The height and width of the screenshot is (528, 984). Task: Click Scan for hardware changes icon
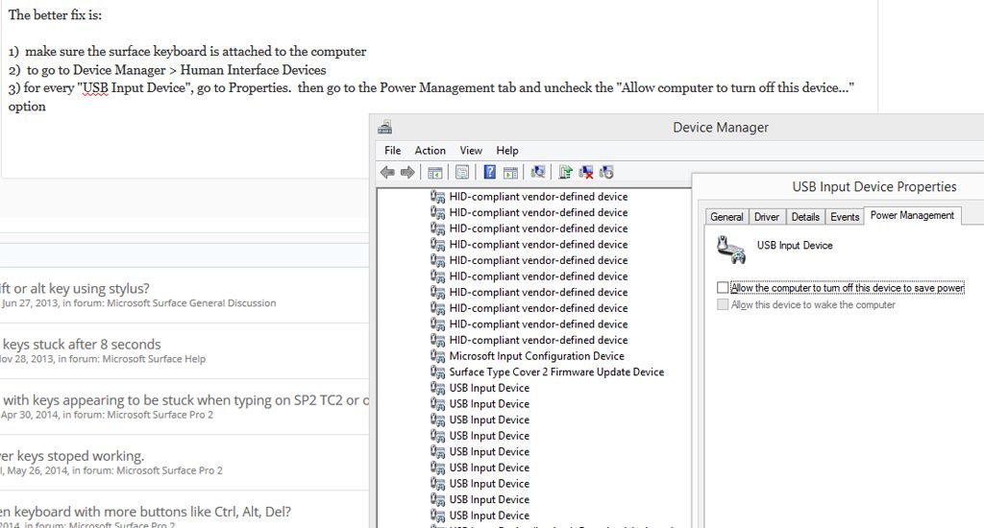[x=538, y=172]
